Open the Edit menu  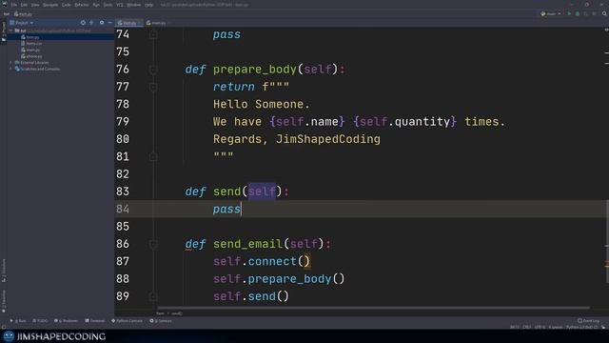[24, 5]
